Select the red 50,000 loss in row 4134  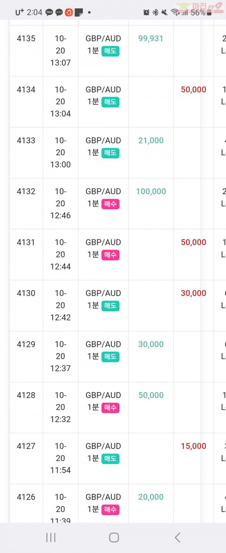pyautogui.click(x=194, y=89)
